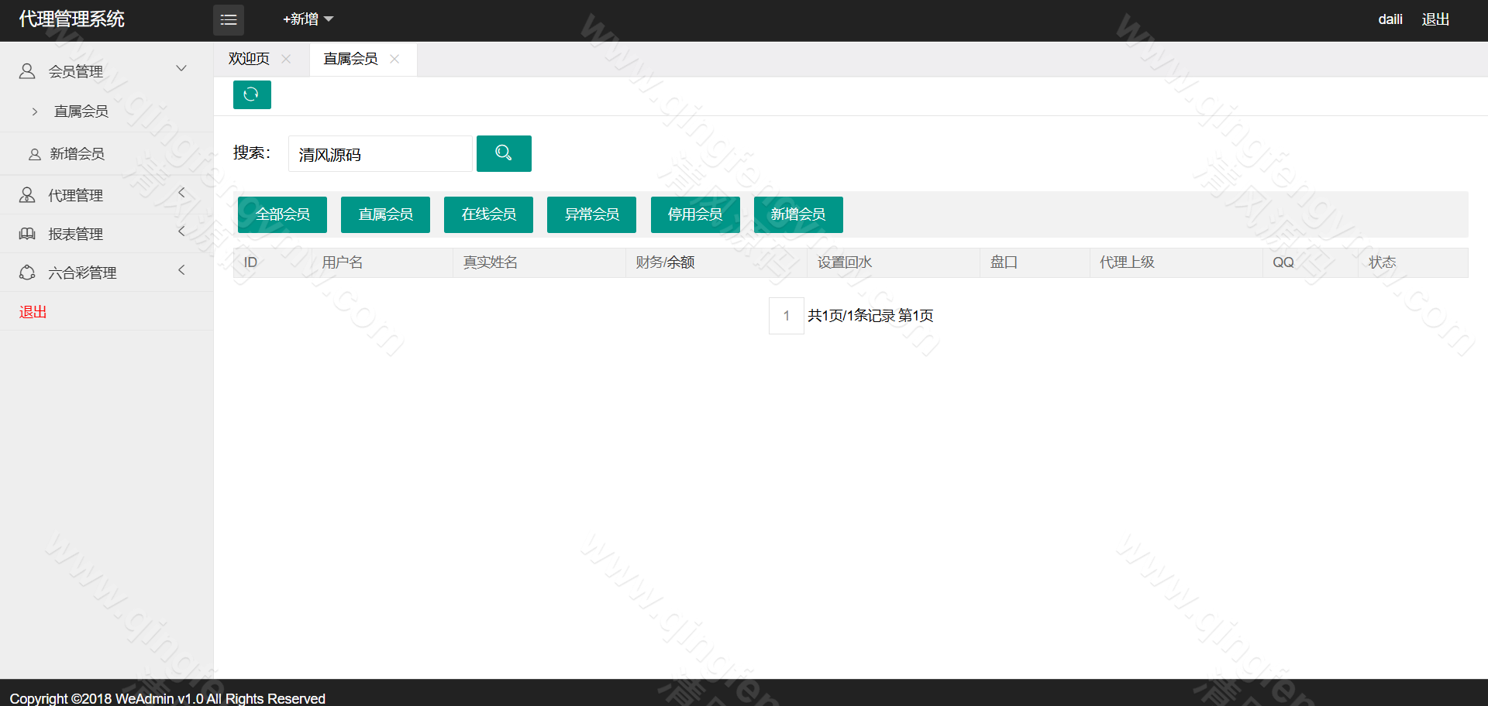
Task: Click the 报表管理 menu label
Action: 76,234
